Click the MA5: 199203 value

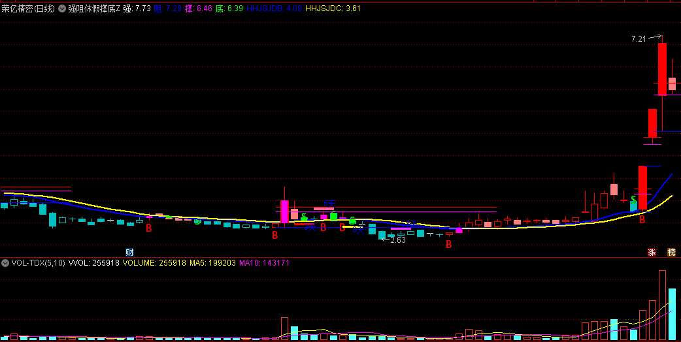click(213, 262)
